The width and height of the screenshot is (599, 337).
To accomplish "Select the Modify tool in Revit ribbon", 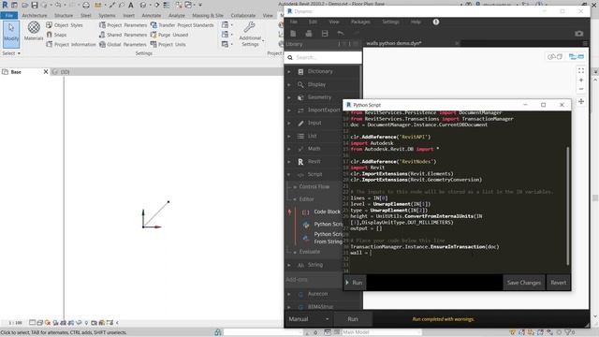I will point(11,34).
